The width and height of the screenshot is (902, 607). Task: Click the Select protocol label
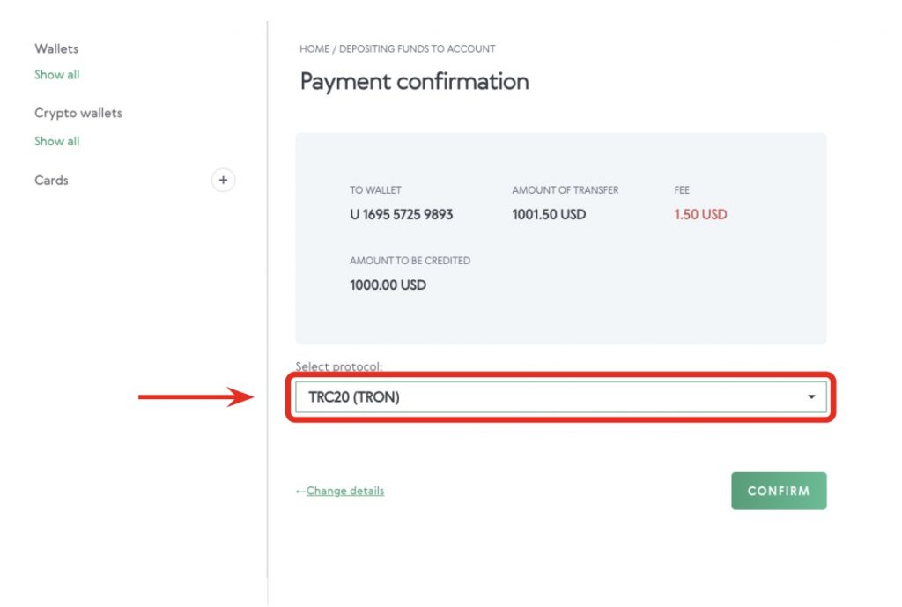[339, 366]
